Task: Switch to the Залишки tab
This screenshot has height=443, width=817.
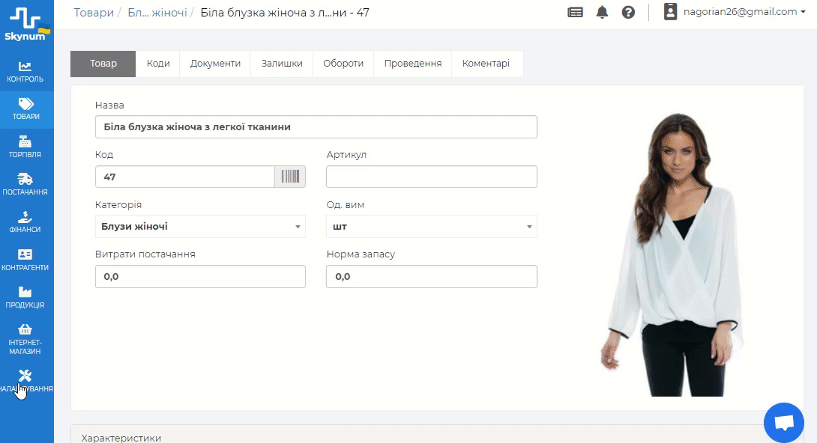Action: point(282,64)
